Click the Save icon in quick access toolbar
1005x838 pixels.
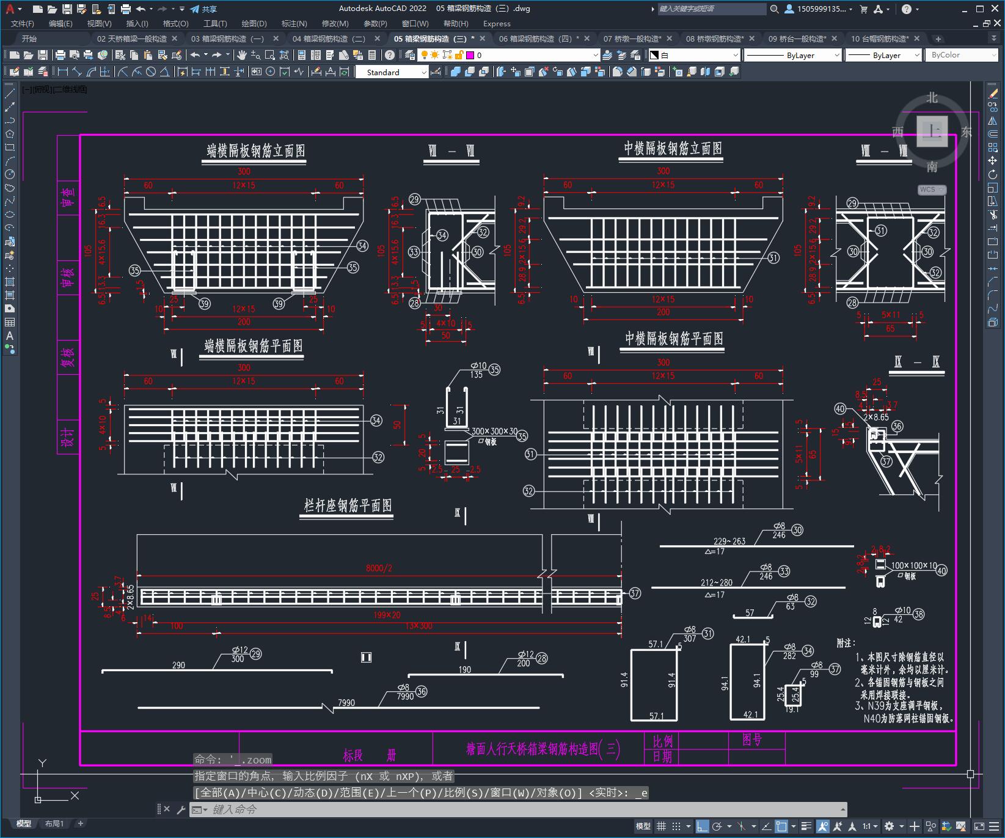coord(67,9)
